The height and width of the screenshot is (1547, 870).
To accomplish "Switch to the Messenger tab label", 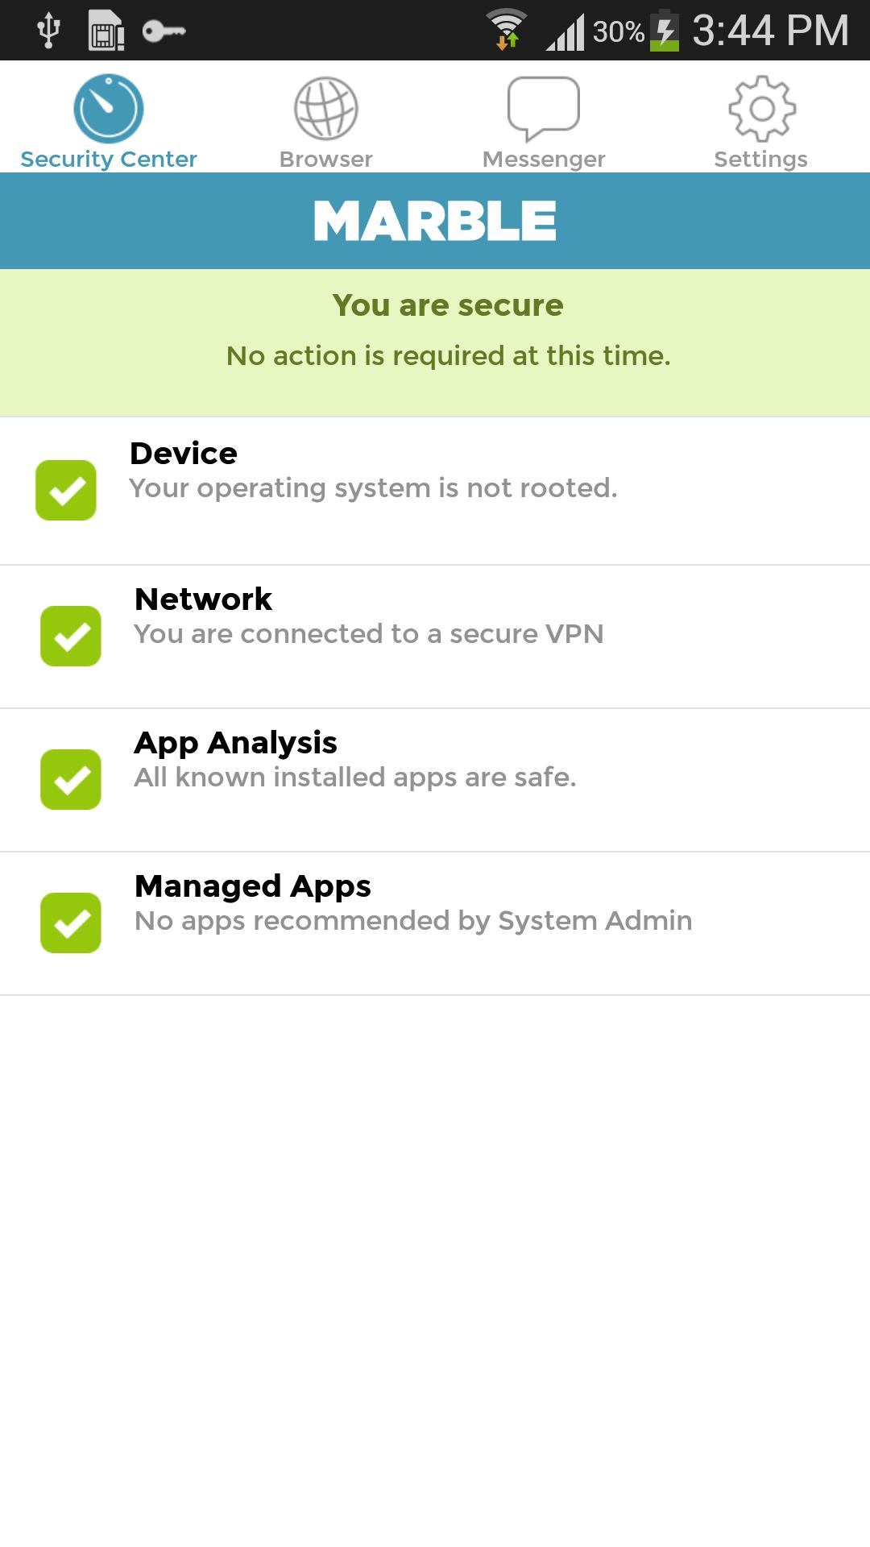I will coord(543,160).
